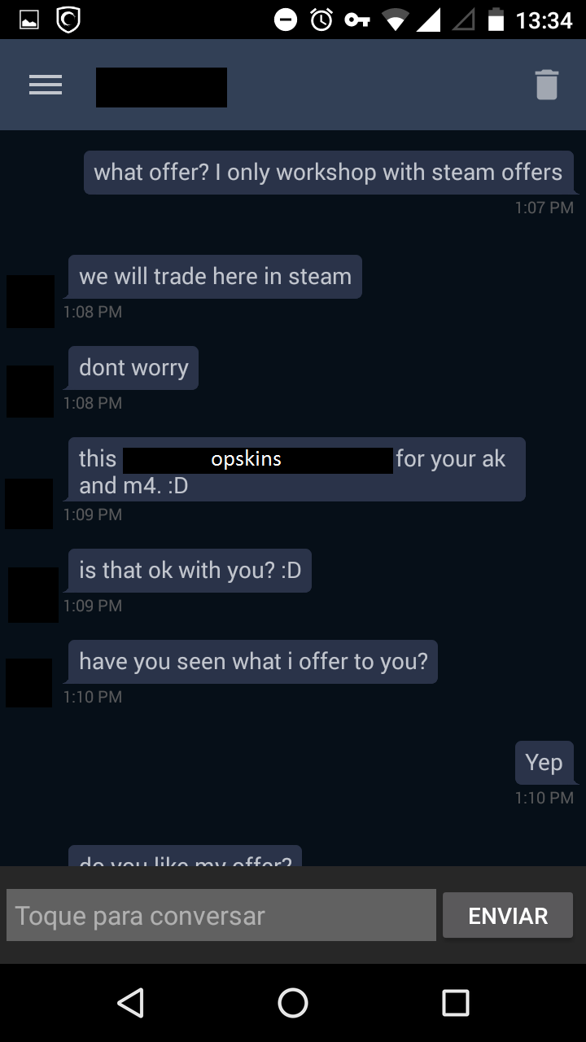Tap the ENVIAR send button
Image resolution: width=586 pixels, height=1042 pixels.
[508, 916]
